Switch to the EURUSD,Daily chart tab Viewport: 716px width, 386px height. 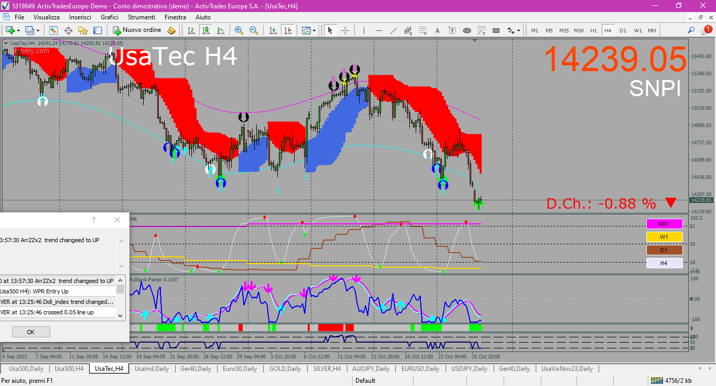pos(420,369)
